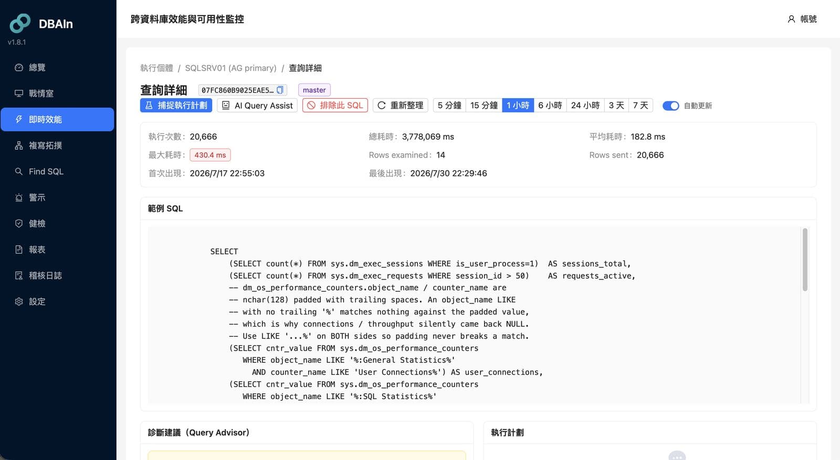
Task: Select the 7 天 time range
Action: (x=640, y=105)
